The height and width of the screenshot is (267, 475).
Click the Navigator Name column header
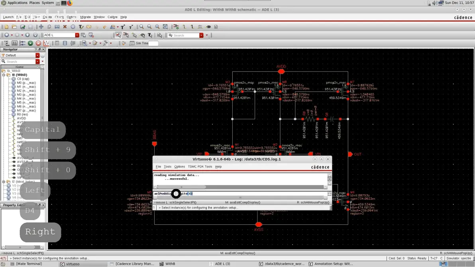[20, 67]
